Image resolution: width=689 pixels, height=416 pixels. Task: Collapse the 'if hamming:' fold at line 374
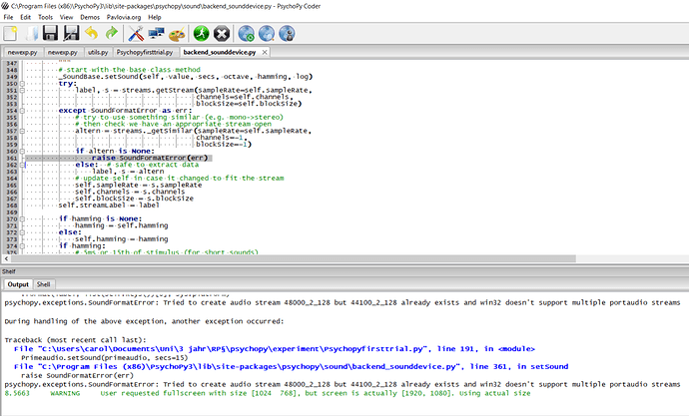(22, 245)
